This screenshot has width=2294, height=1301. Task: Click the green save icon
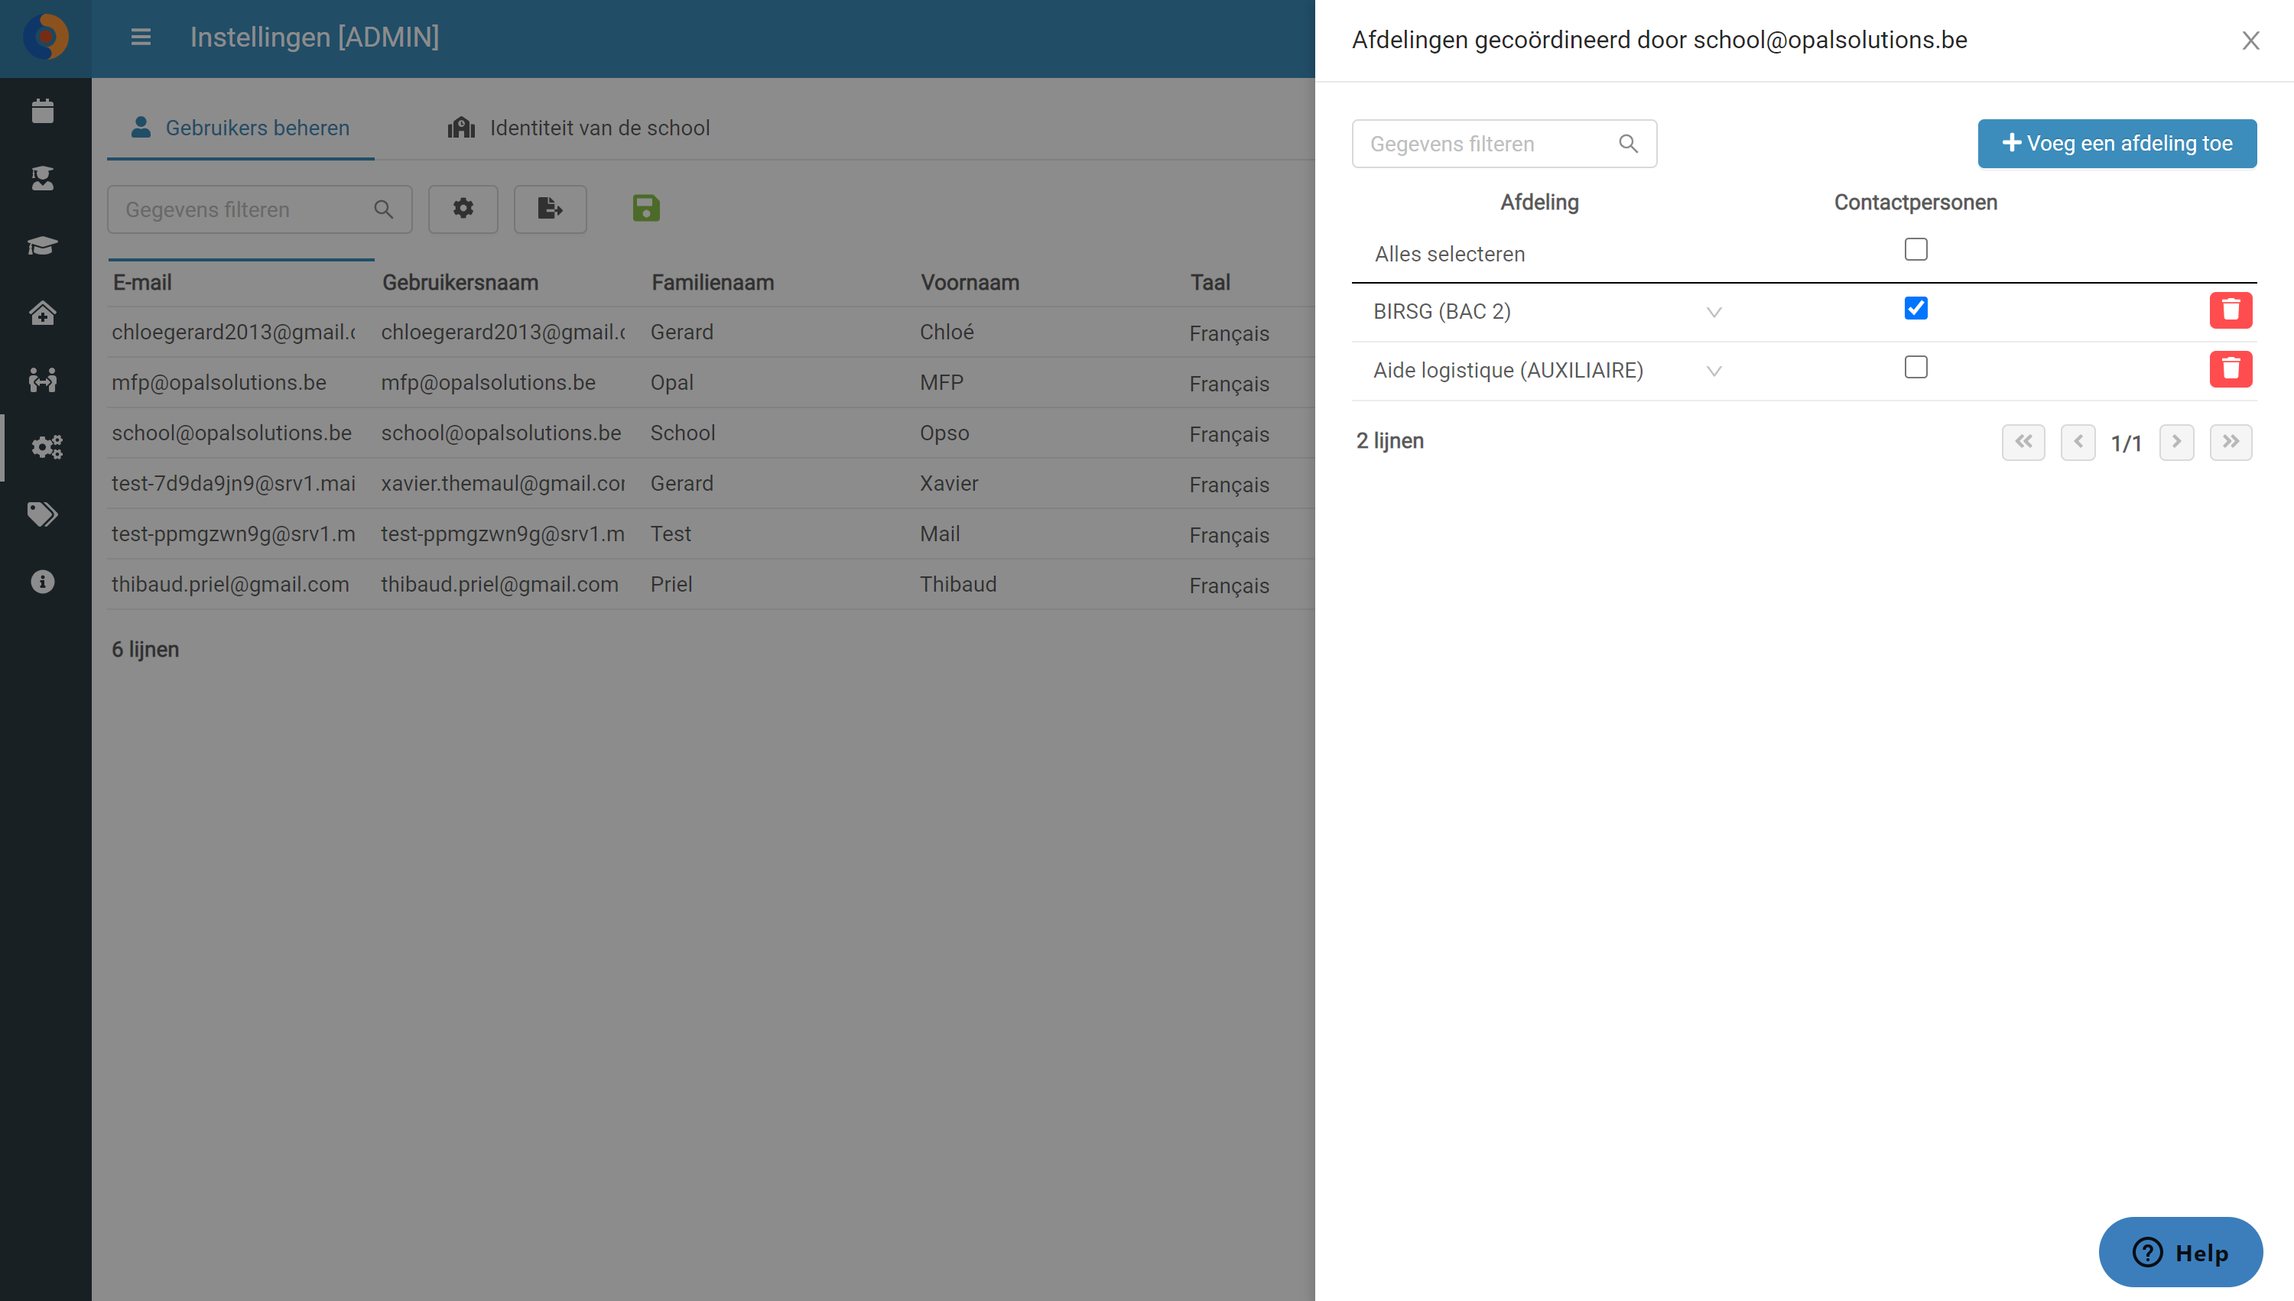tap(646, 208)
